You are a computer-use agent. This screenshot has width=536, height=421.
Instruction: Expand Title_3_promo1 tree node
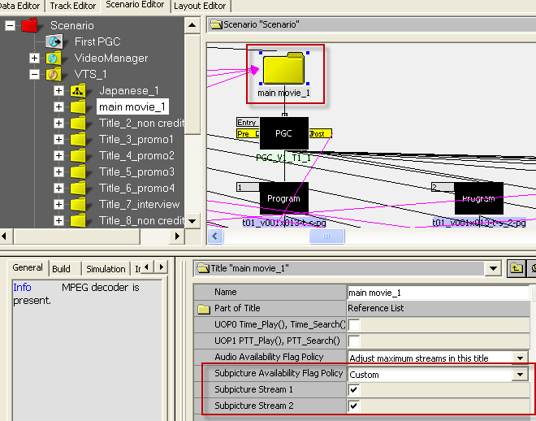tap(58, 139)
